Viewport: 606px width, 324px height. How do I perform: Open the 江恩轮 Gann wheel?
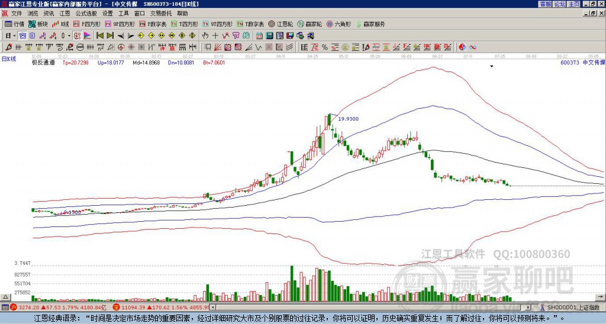281,24
